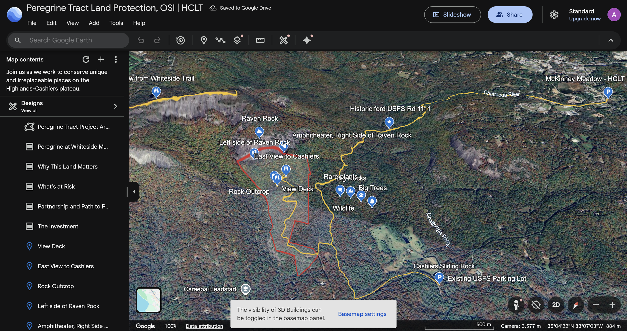
Task: Click the time-lapse historical imagery icon
Action: point(180,40)
